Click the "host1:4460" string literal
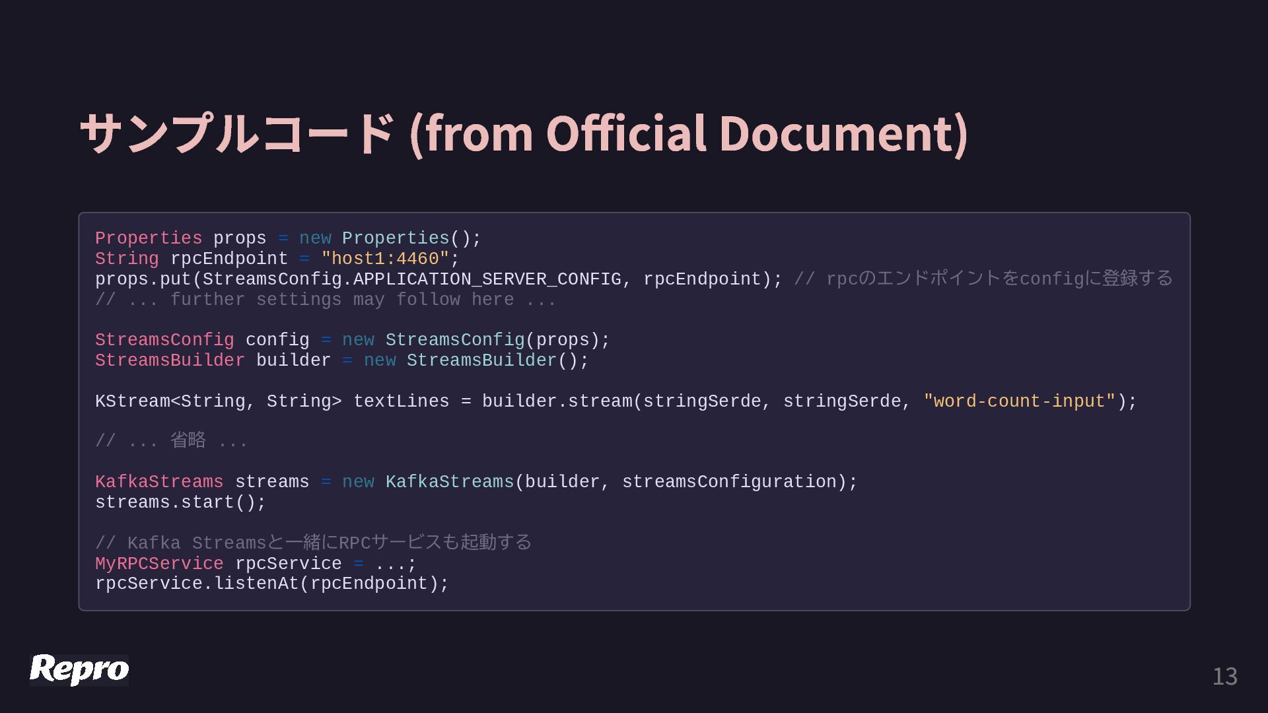Screen dimensions: 1268x713 pos(384,259)
